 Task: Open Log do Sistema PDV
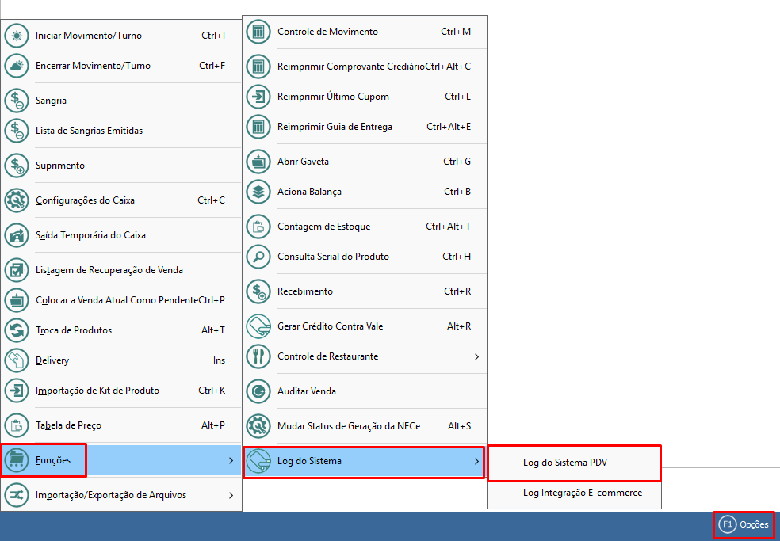pyautogui.click(x=565, y=463)
